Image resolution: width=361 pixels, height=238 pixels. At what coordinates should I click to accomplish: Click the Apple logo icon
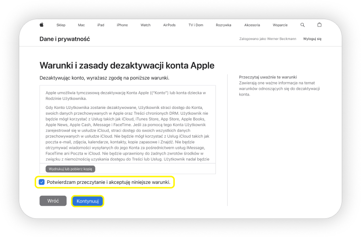click(42, 25)
